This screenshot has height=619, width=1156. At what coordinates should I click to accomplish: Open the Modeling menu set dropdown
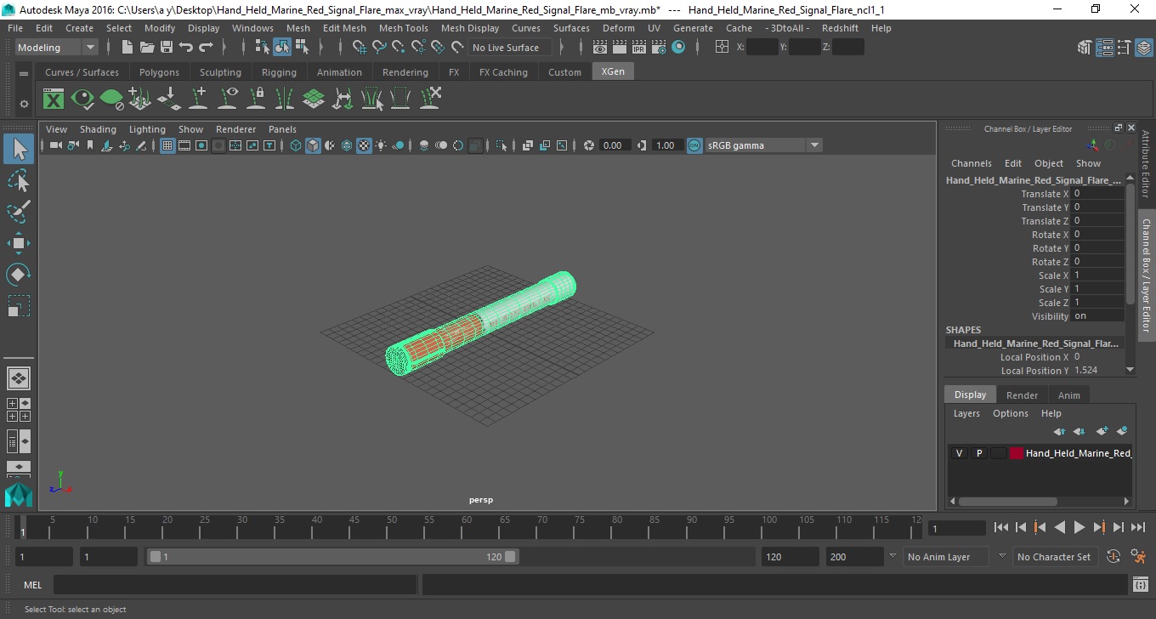57,48
